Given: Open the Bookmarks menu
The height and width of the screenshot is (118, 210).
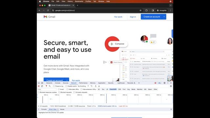Looking at the screenshot, I should (79, 1).
